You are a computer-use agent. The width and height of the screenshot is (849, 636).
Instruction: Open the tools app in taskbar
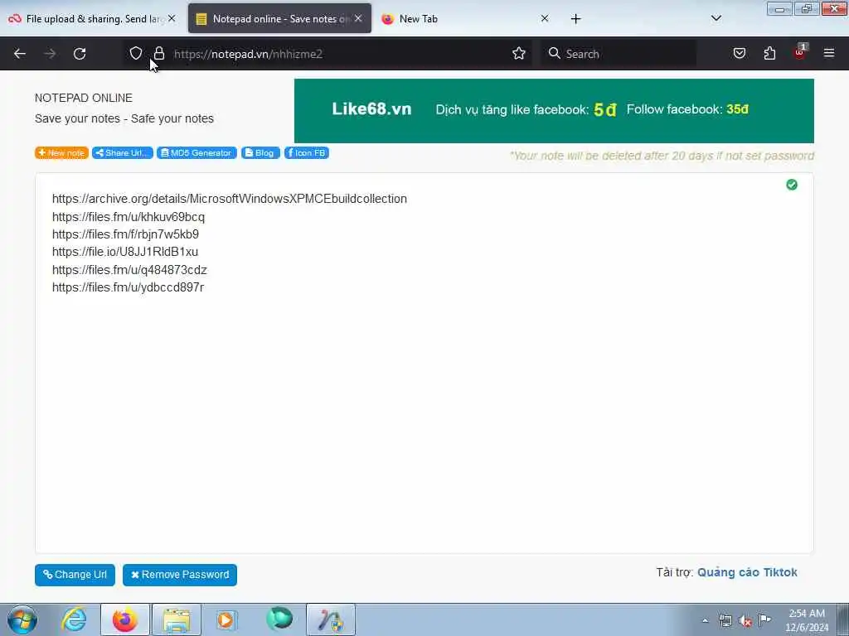tap(331, 619)
